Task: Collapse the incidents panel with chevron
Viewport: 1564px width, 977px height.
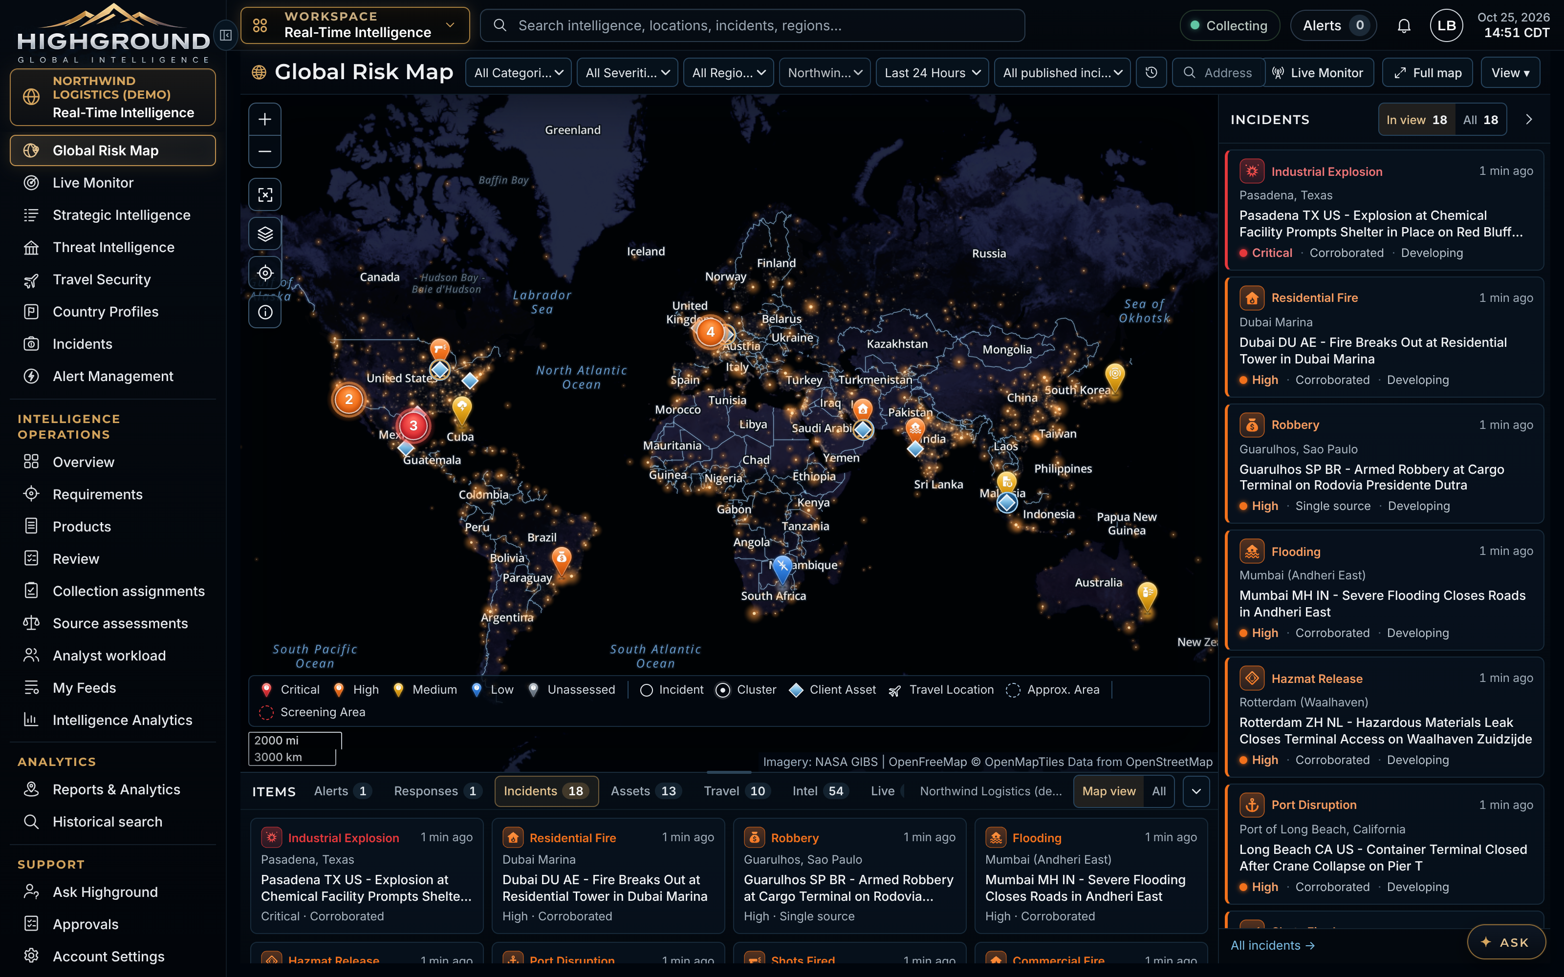Action: click(1528, 120)
